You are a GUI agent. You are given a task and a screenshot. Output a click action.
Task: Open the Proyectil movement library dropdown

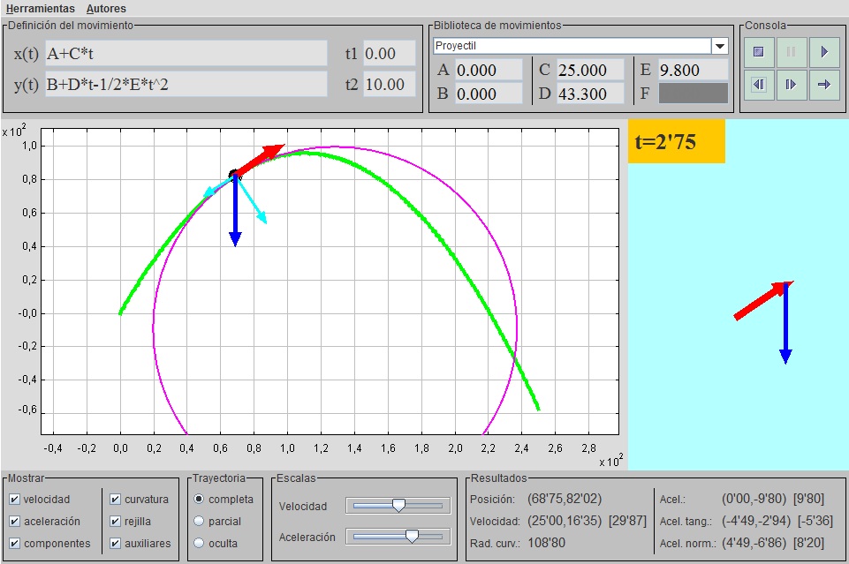tap(720, 46)
